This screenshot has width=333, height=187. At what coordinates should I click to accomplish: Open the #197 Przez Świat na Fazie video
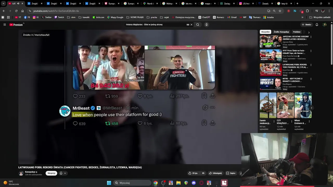coord(271,55)
